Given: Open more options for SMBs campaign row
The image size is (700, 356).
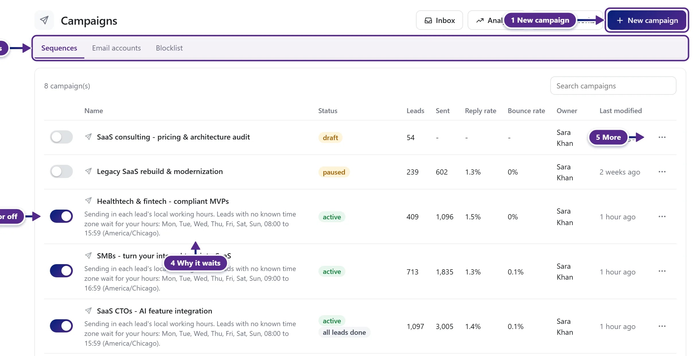Looking at the screenshot, I should pyautogui.click(x=662, y=271).
